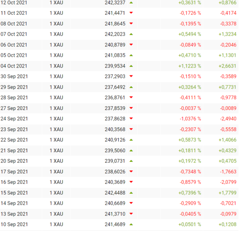Click the red down arrow for 13 Sep 2021

pyautogui.click(x=131, y=214)
